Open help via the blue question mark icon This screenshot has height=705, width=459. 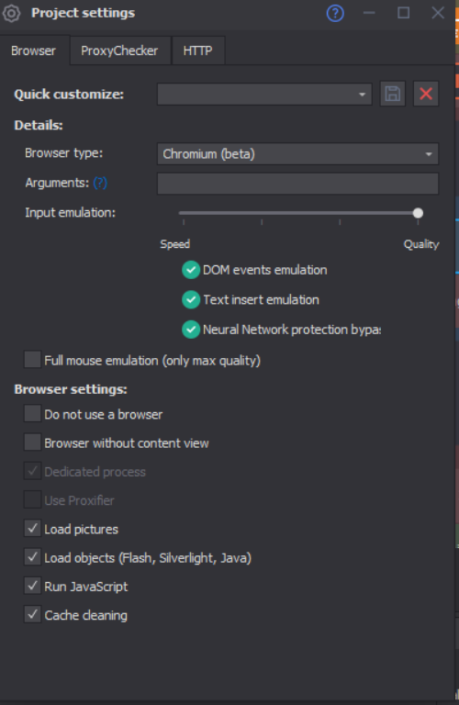tap(335, 13)
